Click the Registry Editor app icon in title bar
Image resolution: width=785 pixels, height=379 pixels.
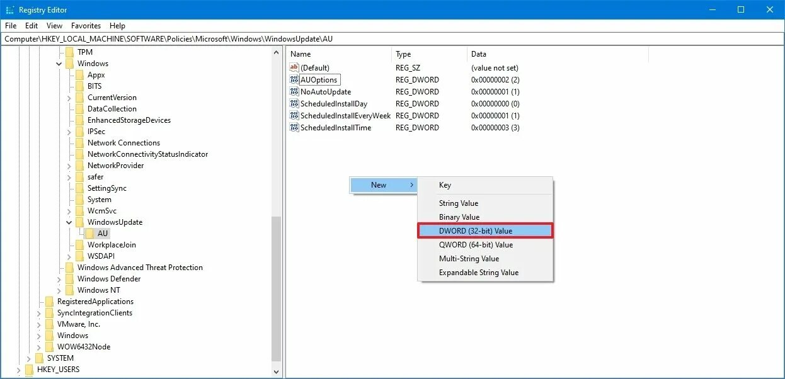[x=10, y=10]
